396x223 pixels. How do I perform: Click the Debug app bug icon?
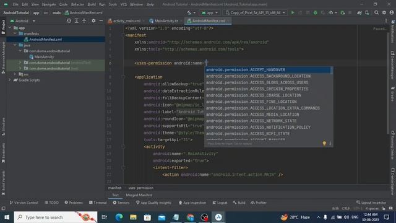[315, 12]
